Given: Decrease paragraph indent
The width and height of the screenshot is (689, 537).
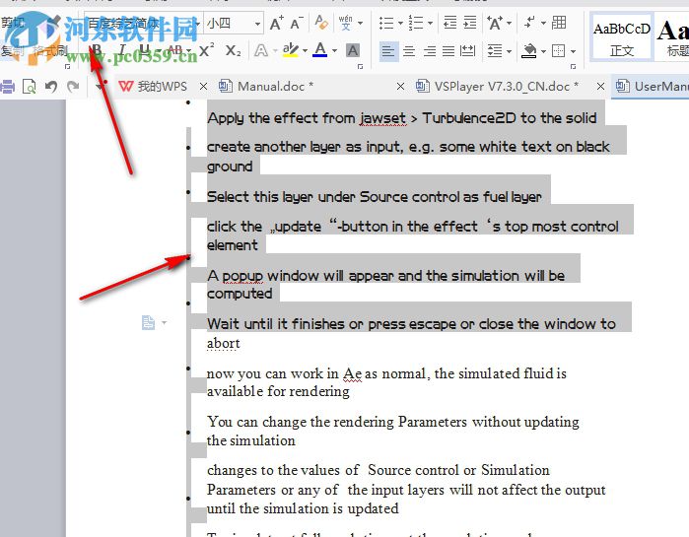Looking at the screenshot, I should coord(449,23).
